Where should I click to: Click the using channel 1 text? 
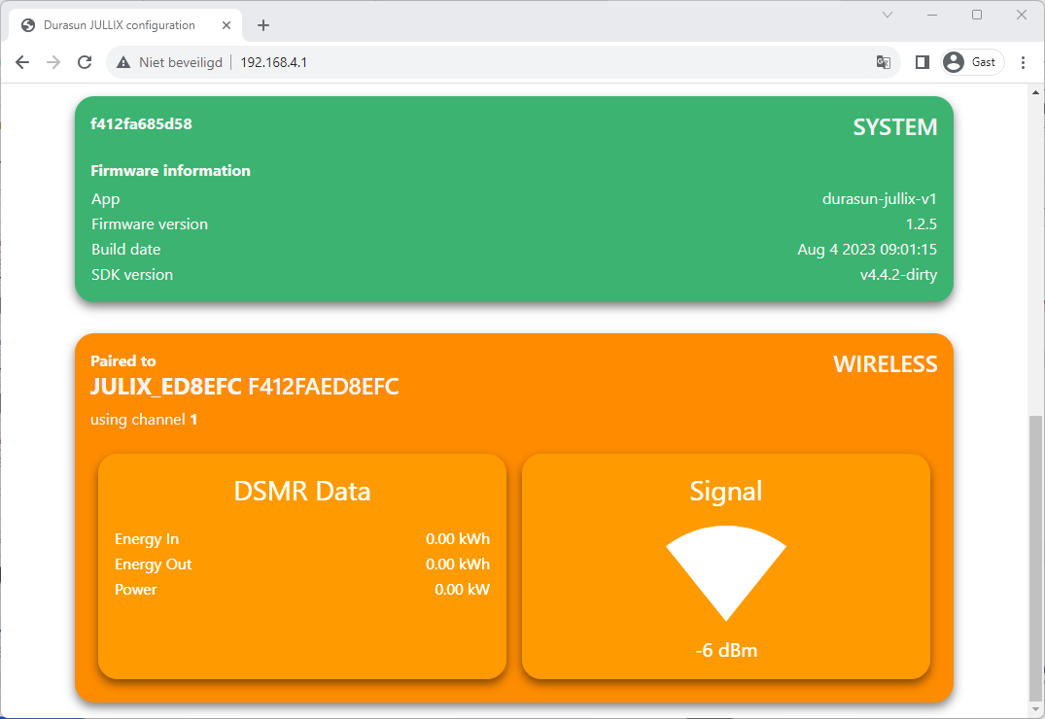(144, 420)
